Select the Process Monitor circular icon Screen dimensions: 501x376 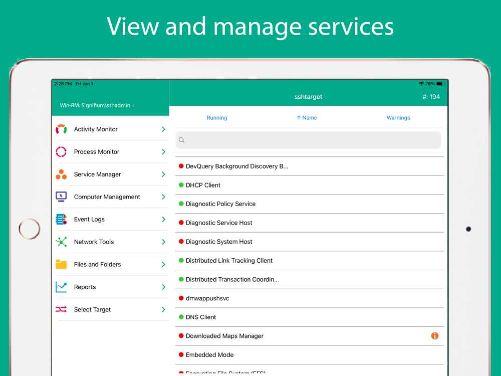[61, 152]
